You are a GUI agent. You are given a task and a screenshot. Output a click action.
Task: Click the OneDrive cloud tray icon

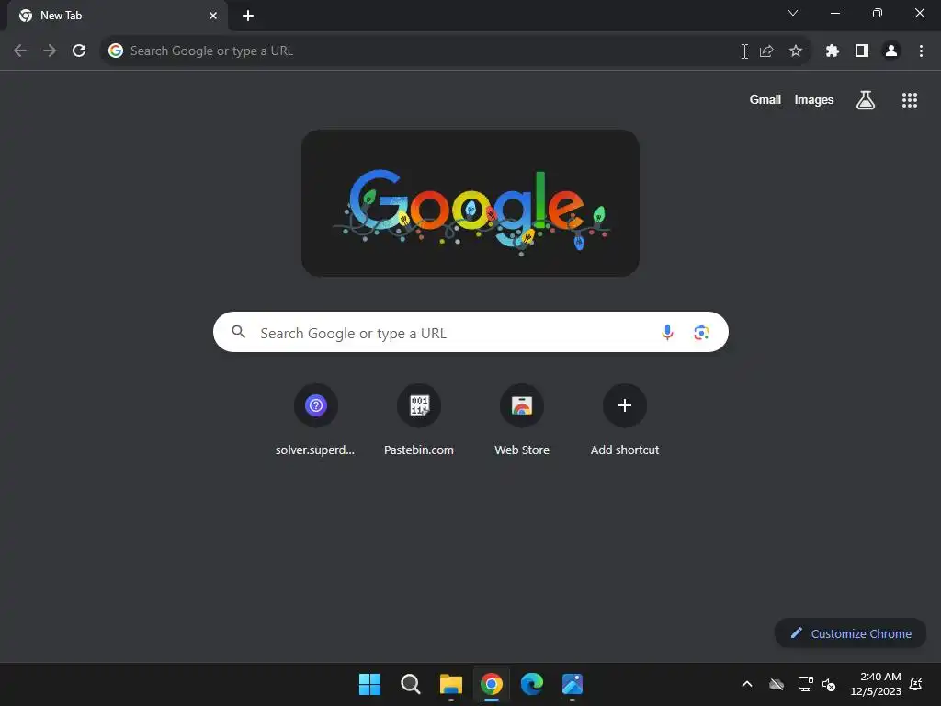777,684
